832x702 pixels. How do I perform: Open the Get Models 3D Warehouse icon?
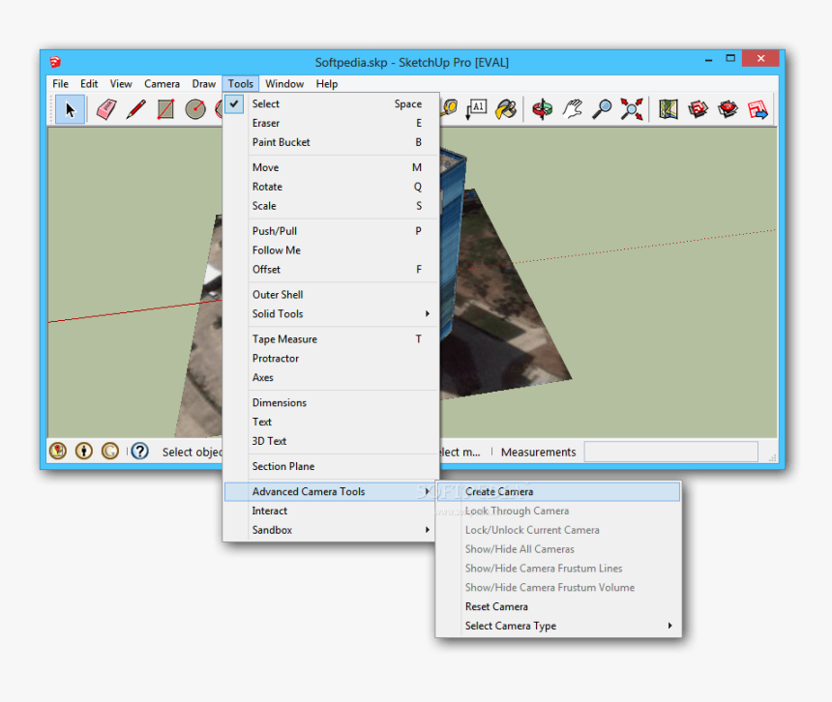[x=698, y=109]
